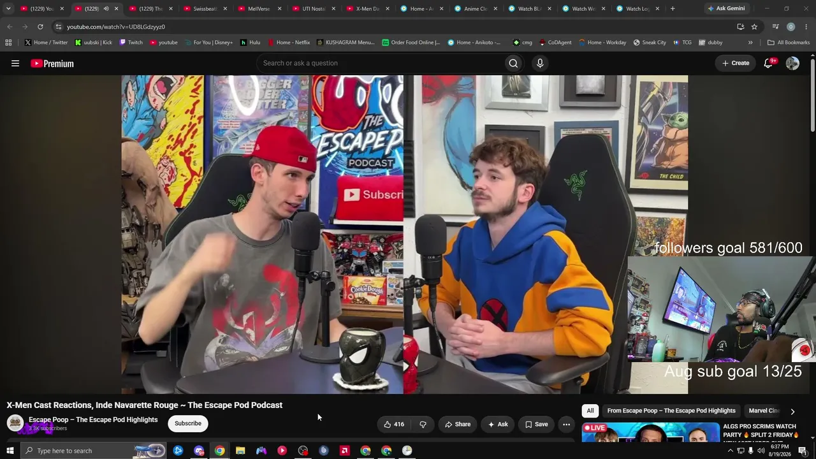
Task: Open the YouTube account avatar menu
Action: pos(792,63)
